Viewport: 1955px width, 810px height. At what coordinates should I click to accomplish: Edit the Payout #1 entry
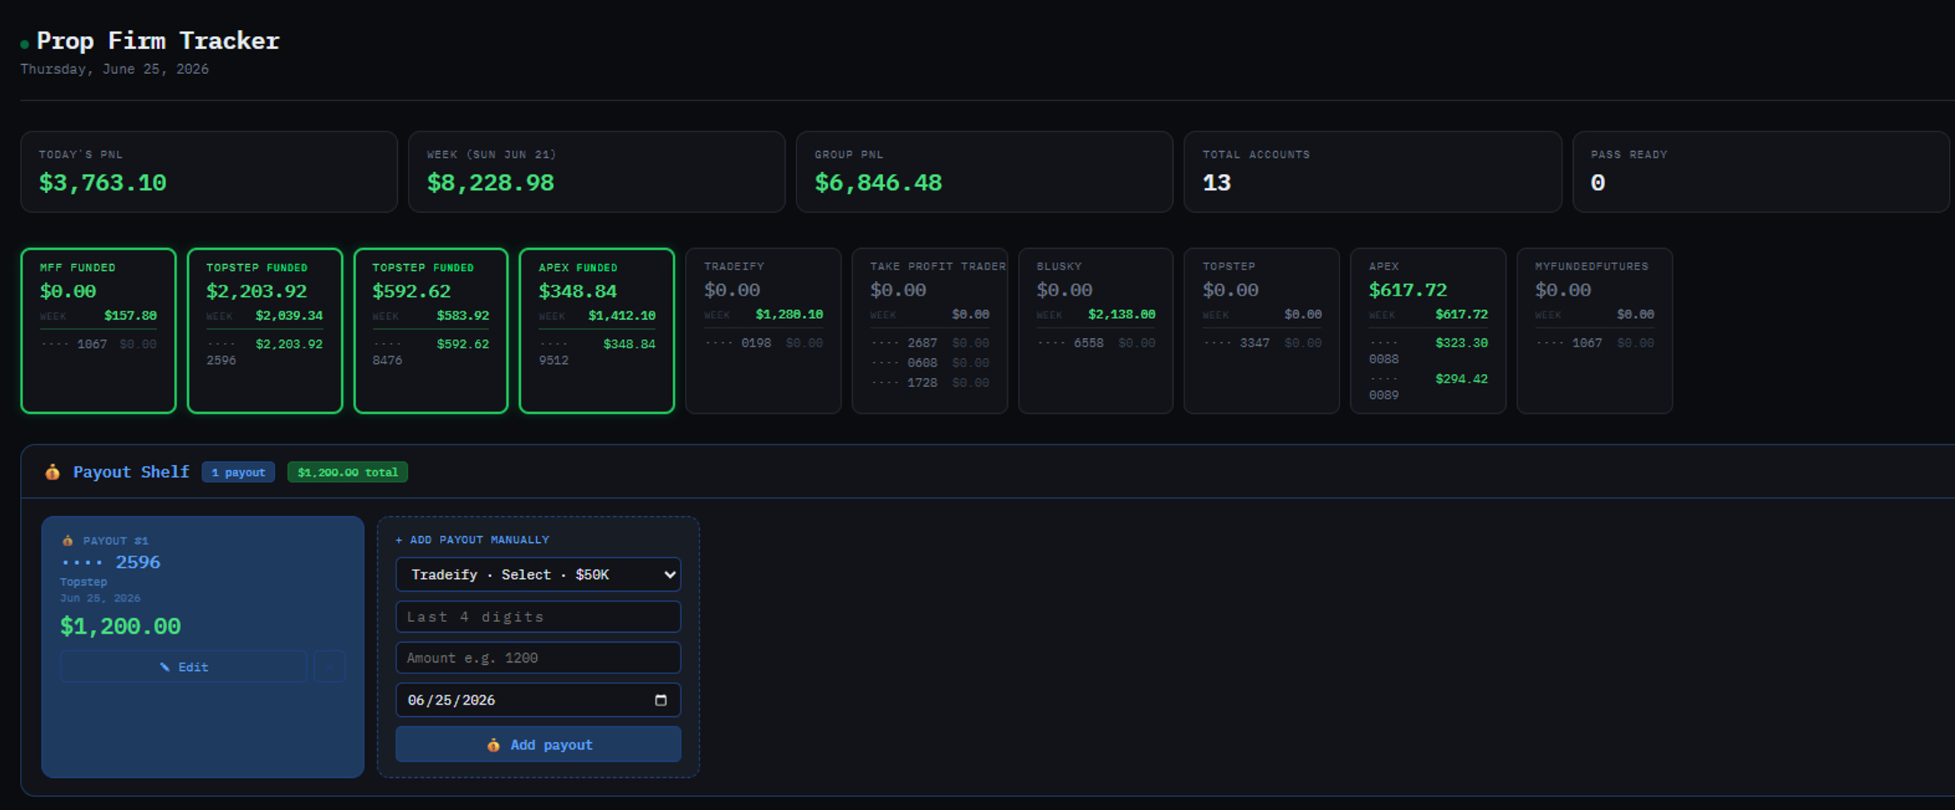[183, 666]
